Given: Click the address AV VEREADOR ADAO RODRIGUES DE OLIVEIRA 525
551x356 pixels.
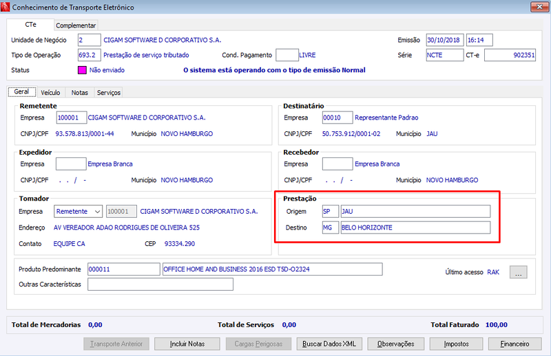Looking at the screenshot, I should (127, 227).
